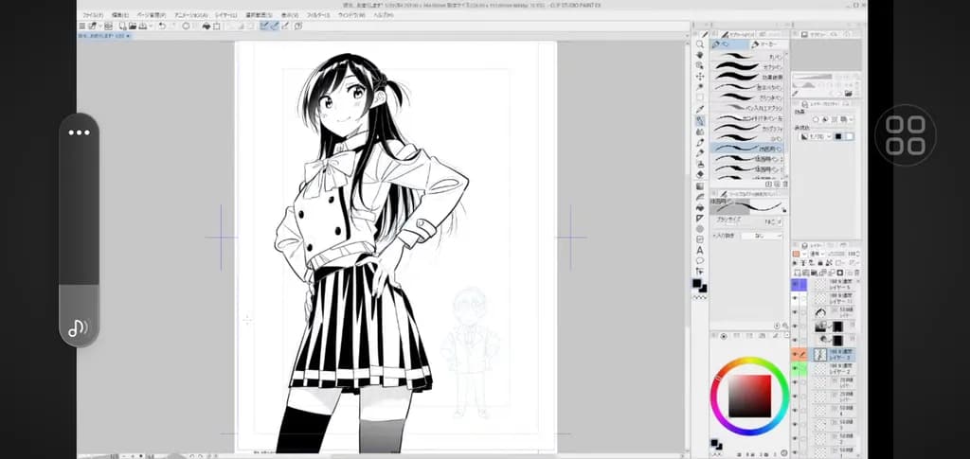Open the stabilization なし dropdown
Viewport: 970px width, 459px height.
[x=763, y=236]
